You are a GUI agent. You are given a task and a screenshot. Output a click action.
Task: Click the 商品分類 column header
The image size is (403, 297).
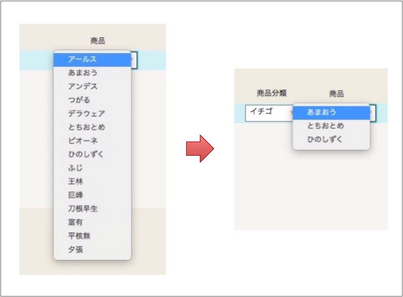click(x=272, y=93)
